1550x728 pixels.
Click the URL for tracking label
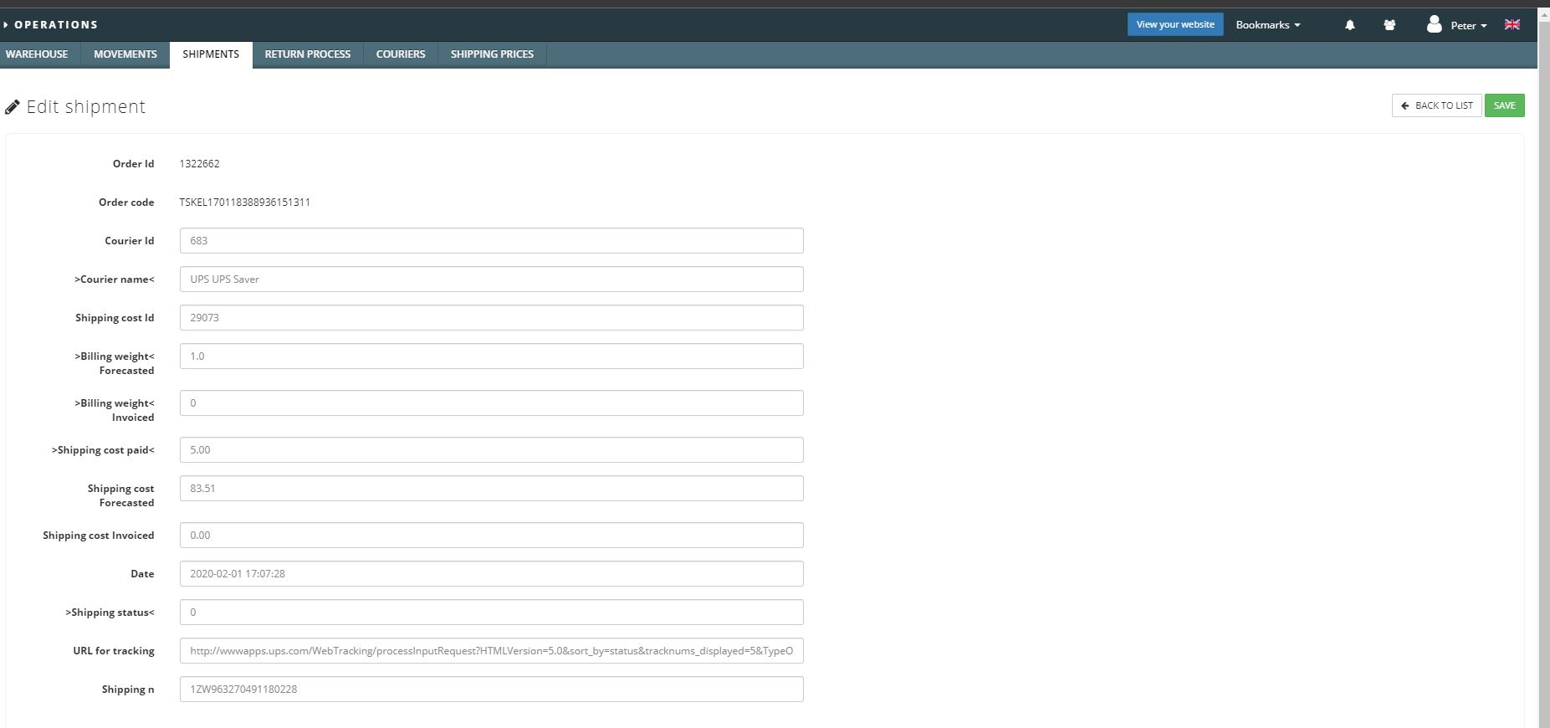114,651
